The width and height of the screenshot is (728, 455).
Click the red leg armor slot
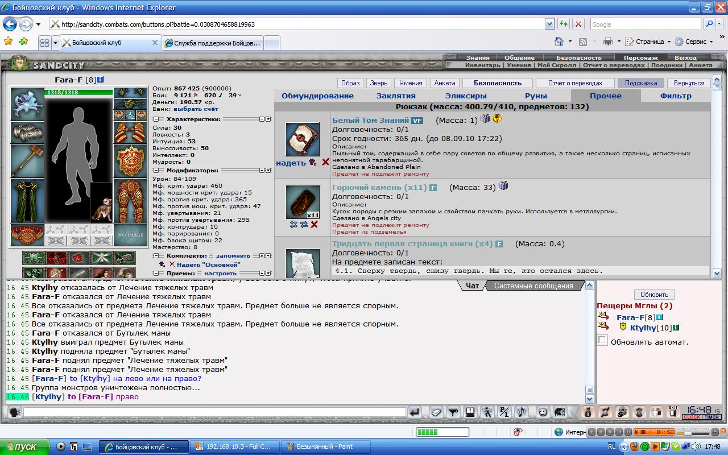tap(130, 201)
